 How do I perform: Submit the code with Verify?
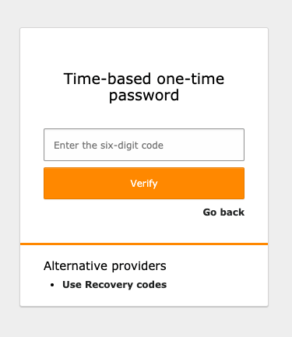[144, 184]
